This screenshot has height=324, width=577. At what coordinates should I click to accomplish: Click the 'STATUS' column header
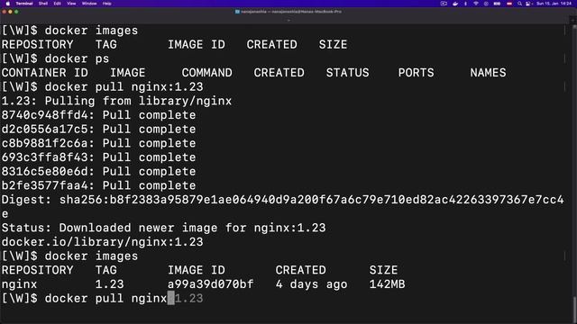point(347,73)
